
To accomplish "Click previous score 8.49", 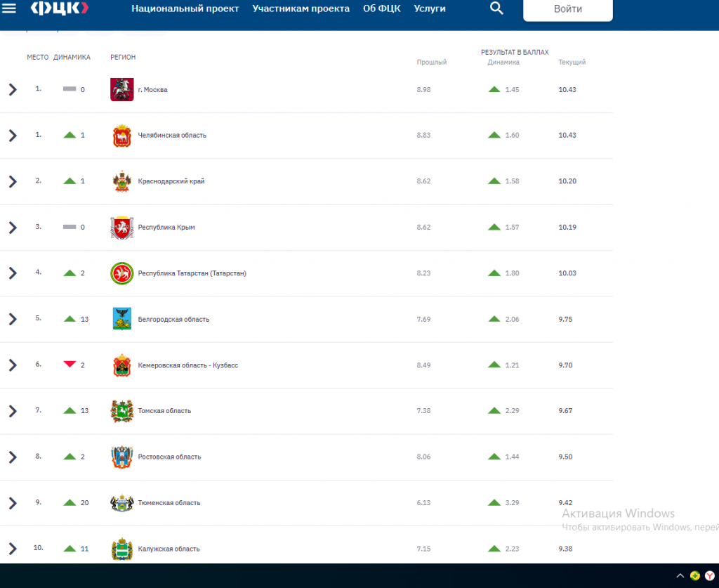I will click(x=423, y=365).
